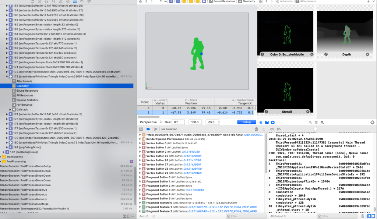Expand Fragment Texture 1 row
This screenshot has height=219, width=377.
[x=140, y=207]
